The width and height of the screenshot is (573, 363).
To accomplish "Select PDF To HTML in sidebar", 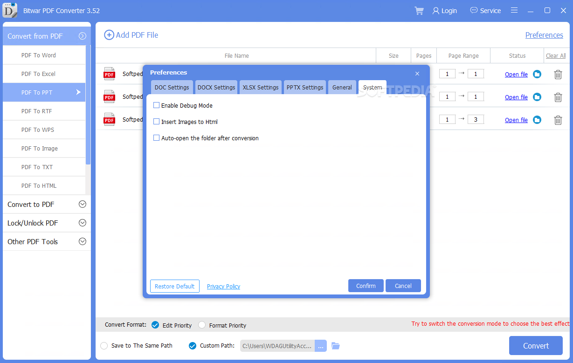I will (x=44, y=185).
